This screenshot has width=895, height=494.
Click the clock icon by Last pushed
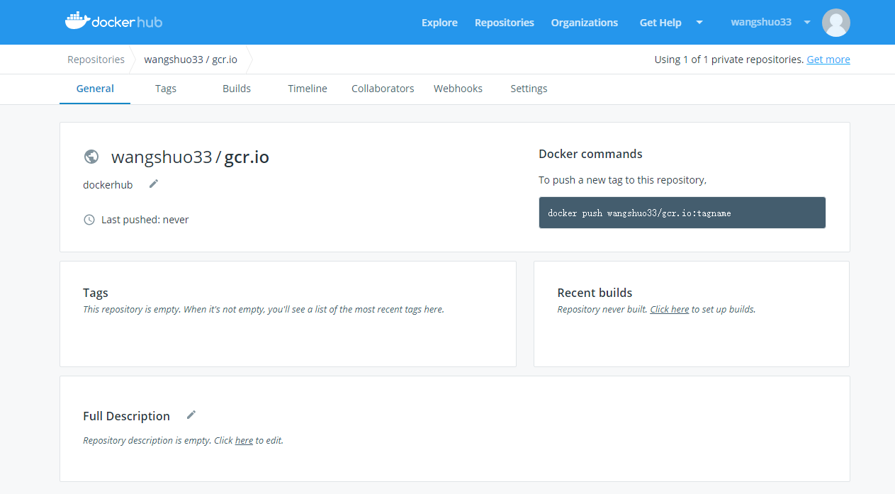pyautogui.click(x=89, y=220)
